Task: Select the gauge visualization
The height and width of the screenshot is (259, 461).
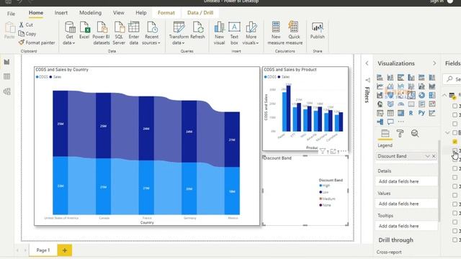Action: [400, 104]
